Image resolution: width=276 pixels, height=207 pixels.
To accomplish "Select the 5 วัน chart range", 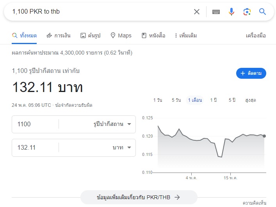I will (176, 100).
